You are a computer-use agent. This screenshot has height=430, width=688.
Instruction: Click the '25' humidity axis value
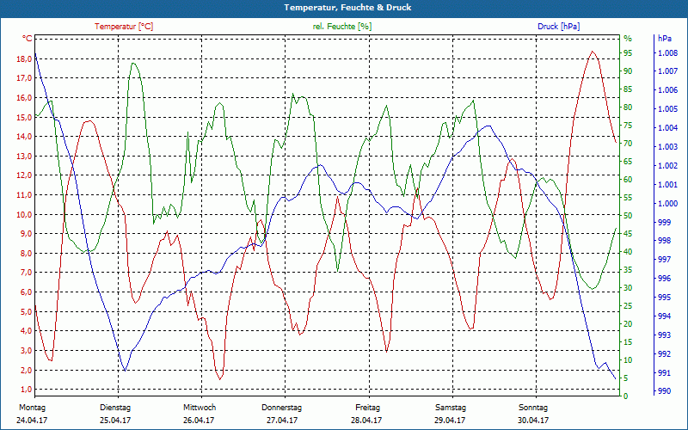(628, 306)
